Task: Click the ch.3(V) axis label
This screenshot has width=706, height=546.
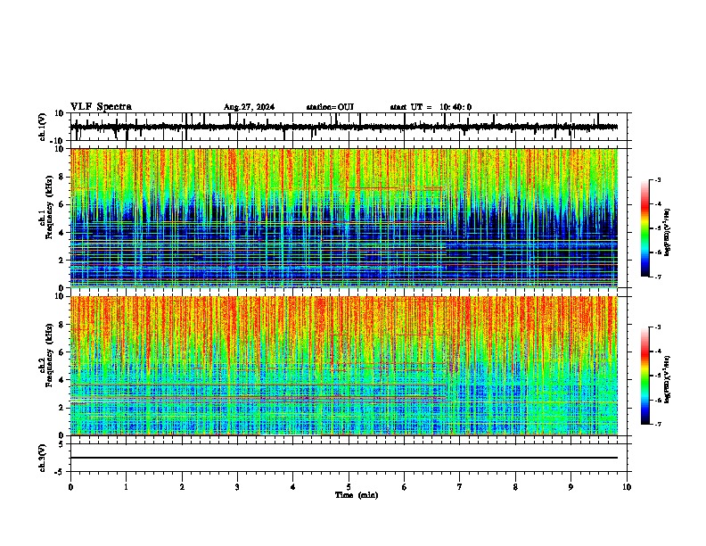Action: [43, 458]
